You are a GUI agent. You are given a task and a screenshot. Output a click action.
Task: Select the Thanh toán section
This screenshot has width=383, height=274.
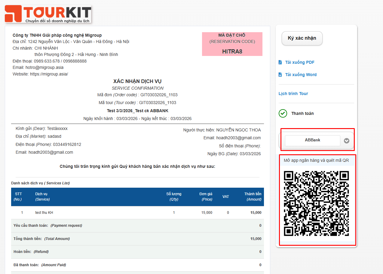(302, 113)
